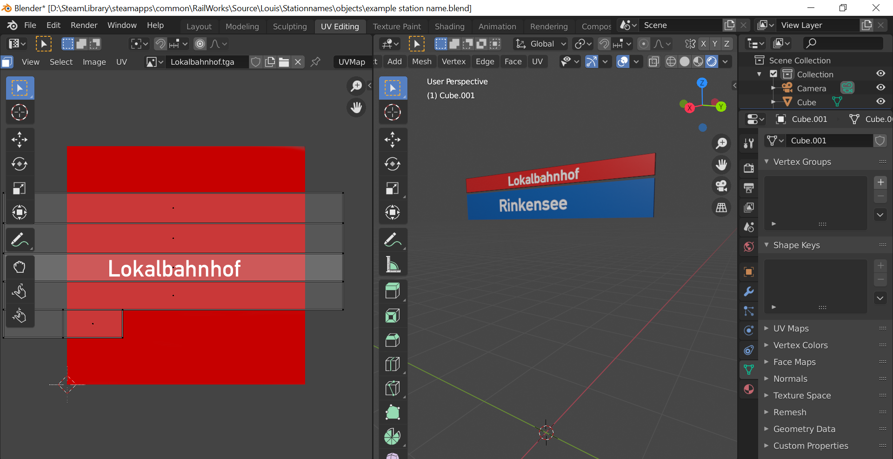This screenshot has height=459, width=893.
Task: Add a new vertex group
Action: pos(880,182)
